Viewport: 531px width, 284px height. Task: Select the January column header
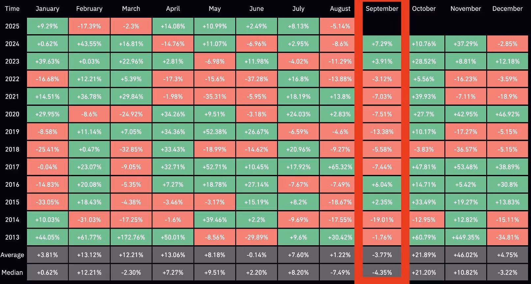(47, 9)
